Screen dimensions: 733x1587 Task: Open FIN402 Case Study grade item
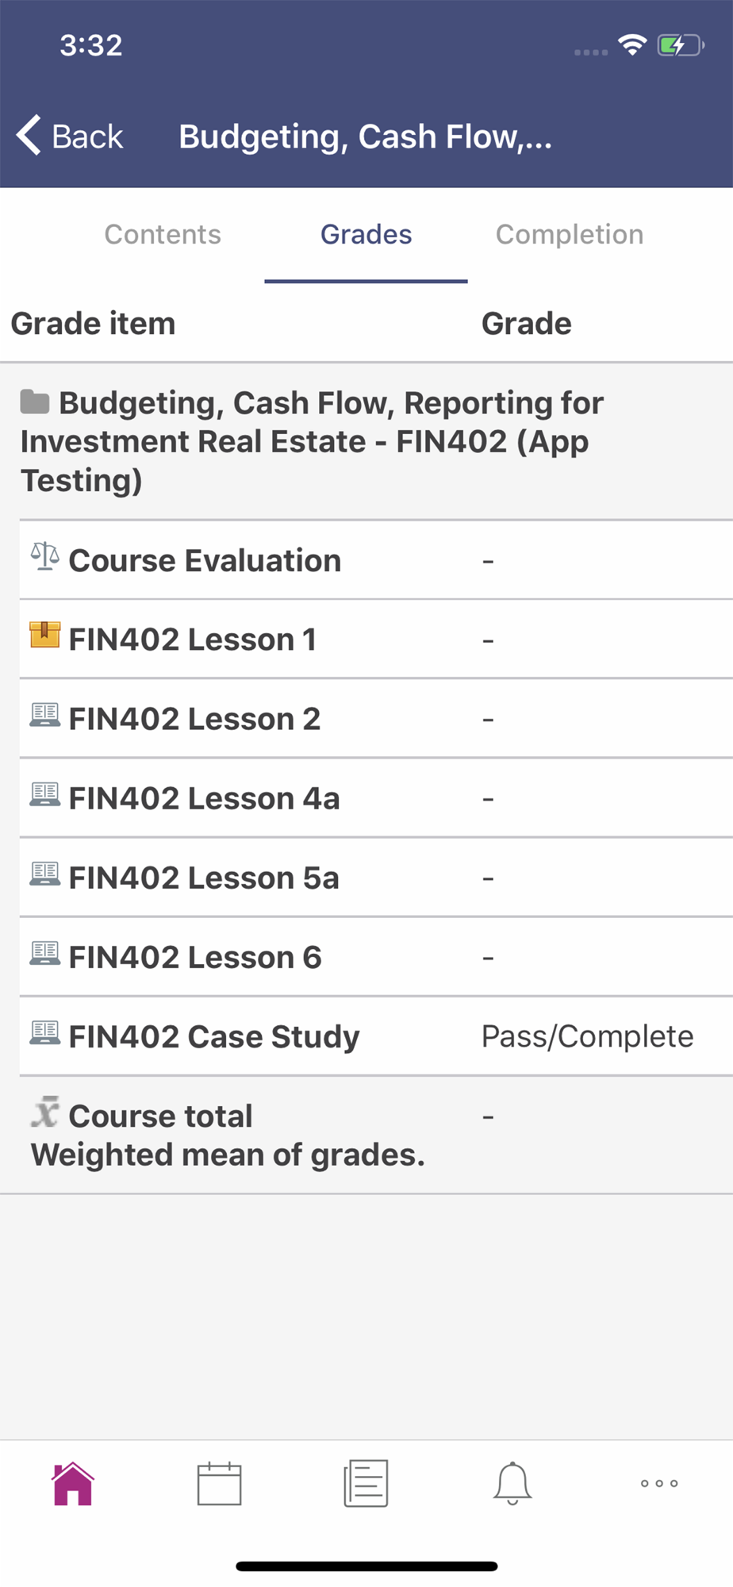click(x=214, y=1037)
